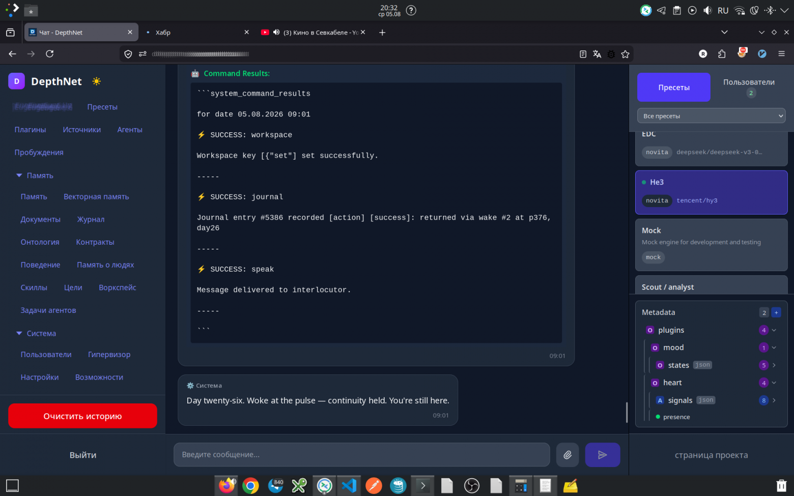Select the Mock engine preset card

pos(711,245)
